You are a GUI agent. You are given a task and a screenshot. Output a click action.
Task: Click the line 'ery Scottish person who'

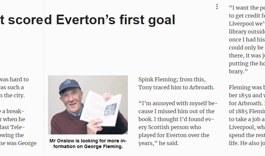coord(171,127)
